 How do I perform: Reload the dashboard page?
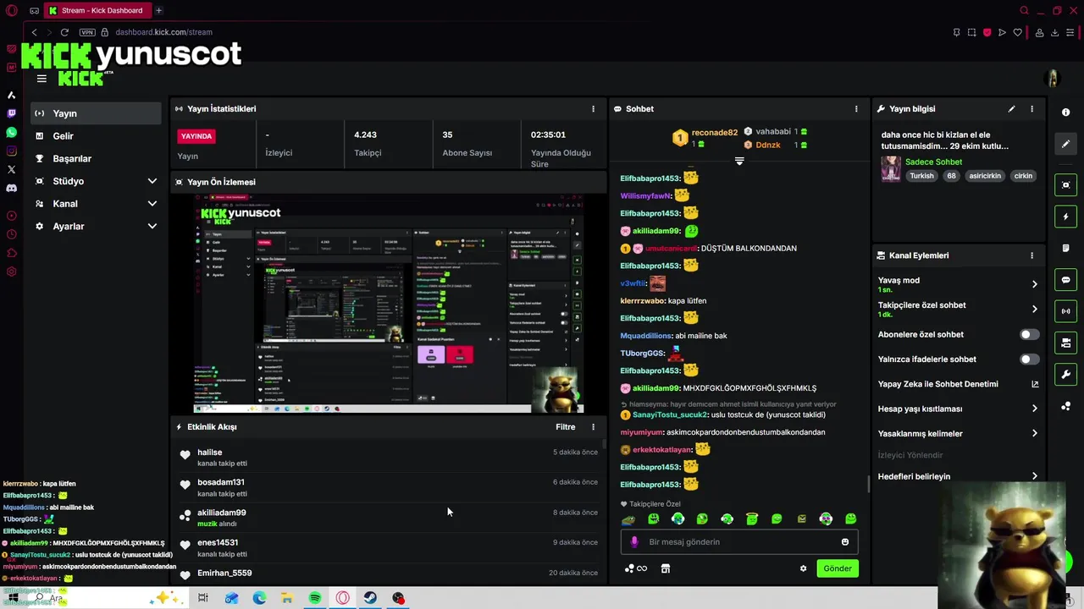[x=64, y=32]
